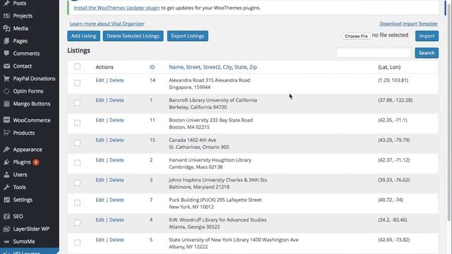Screen dimensions: 452x254
Task: Click the Export Listings button
Action: point(188,36)
